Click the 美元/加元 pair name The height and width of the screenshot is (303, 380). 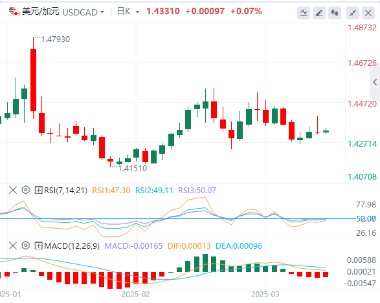41,12
